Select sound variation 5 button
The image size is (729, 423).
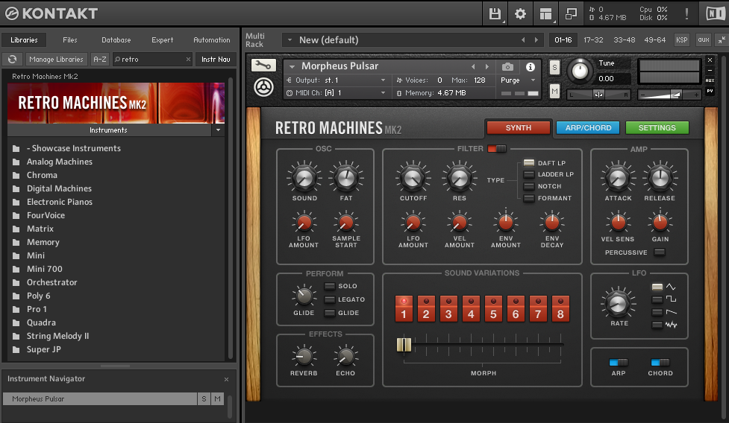click(493, 309)
